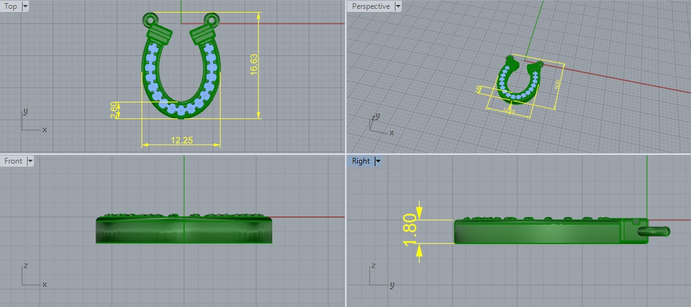691x307 pixels.
Task: Activate the Right viewport title label
Action: pos(360,161)
